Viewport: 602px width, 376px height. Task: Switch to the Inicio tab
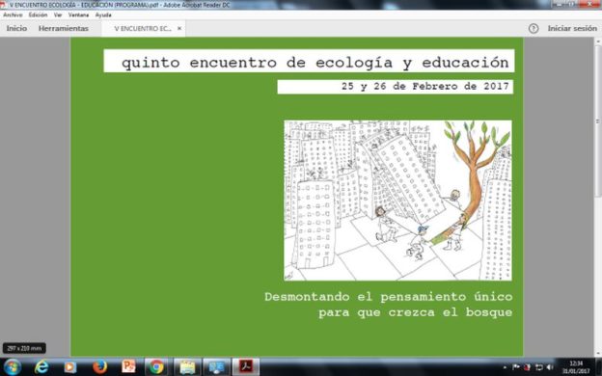16,28
